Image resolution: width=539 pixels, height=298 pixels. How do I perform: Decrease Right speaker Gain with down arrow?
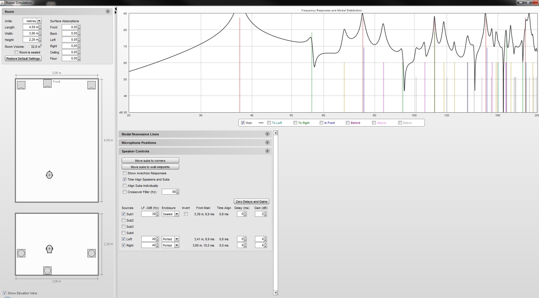pyautogui.click(x=266, y=247)
